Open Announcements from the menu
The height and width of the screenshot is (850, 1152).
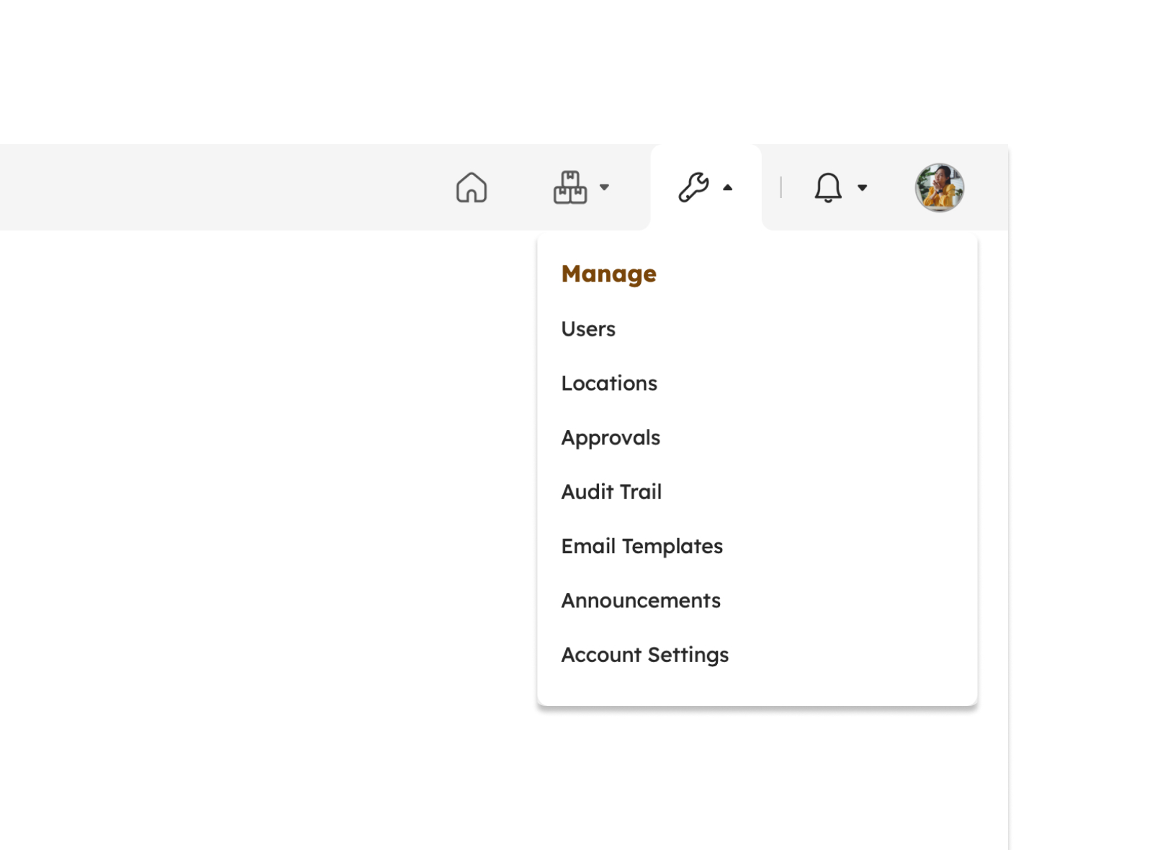click(x=641, y=601)
